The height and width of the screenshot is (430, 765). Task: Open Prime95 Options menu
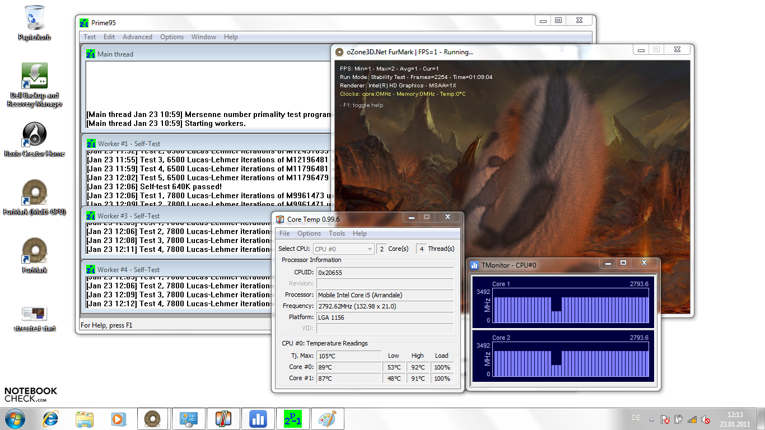pos(172,37)
